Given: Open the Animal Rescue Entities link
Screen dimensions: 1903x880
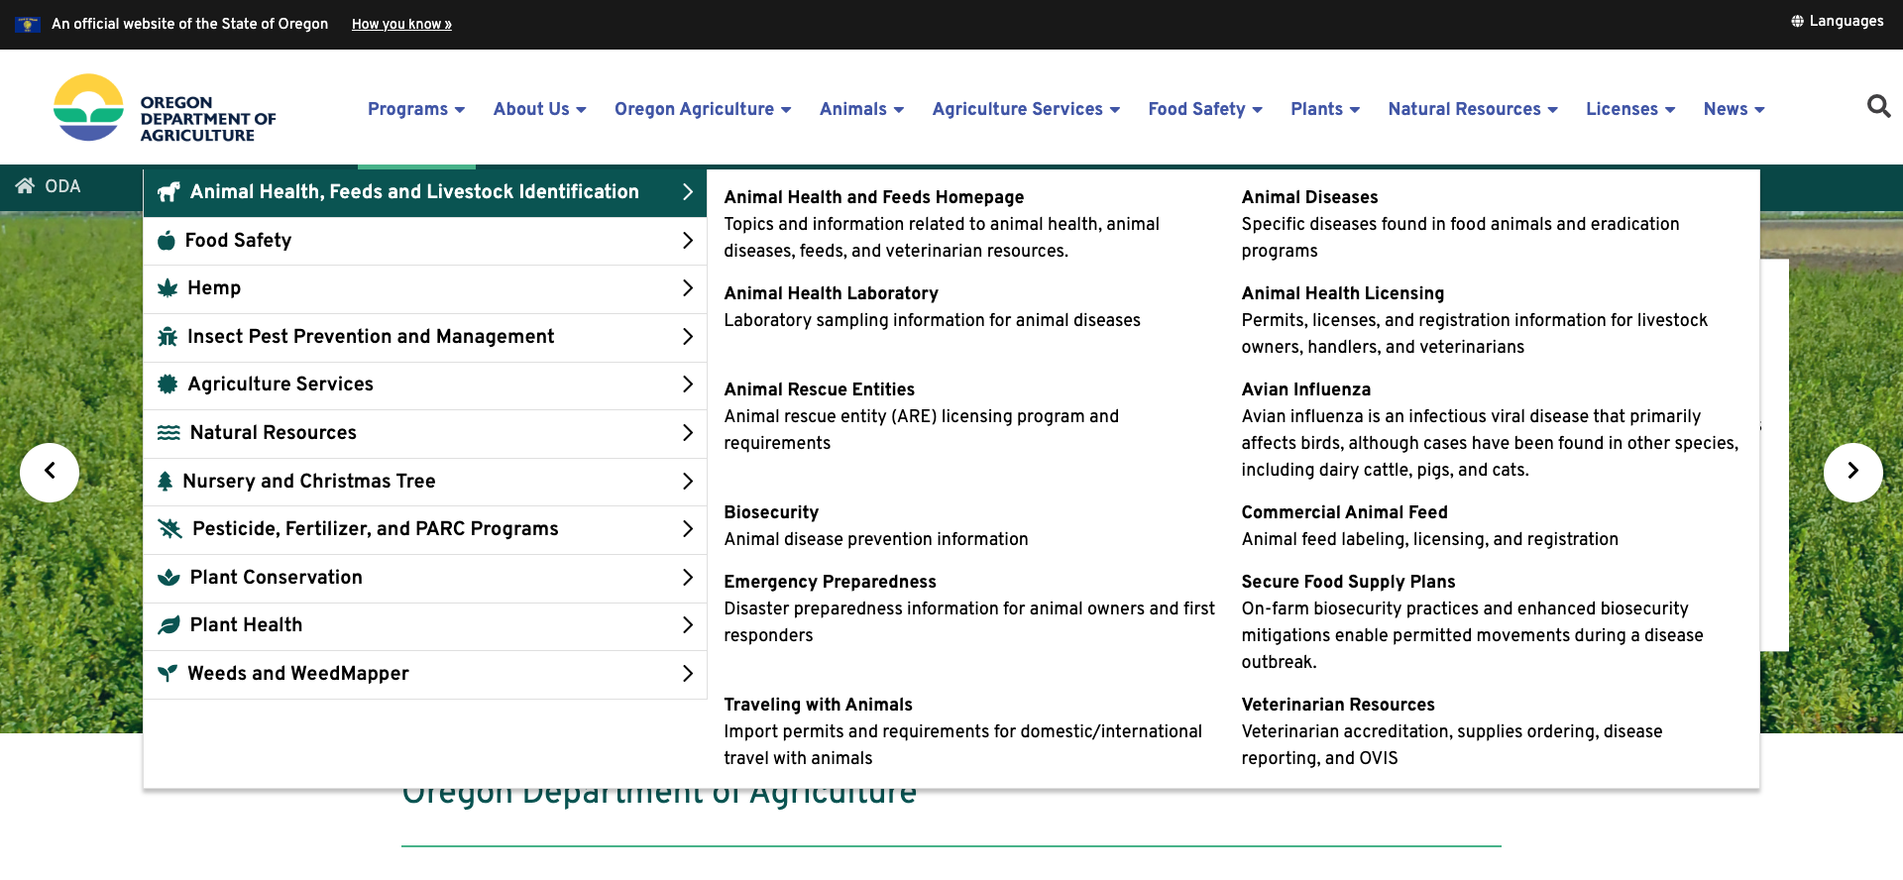Looking at the screenshot, I should 819,389.
